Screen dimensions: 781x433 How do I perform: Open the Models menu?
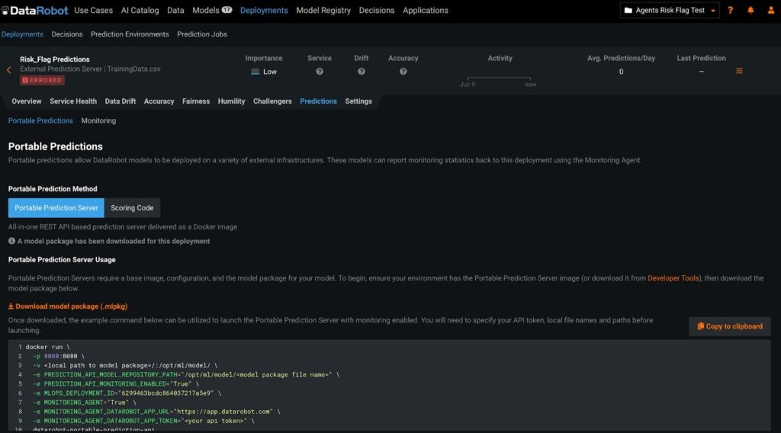[x=211, y=11]
